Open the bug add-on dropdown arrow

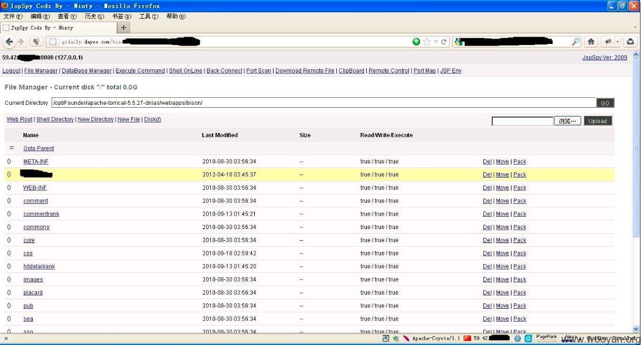tap(618, 42)
